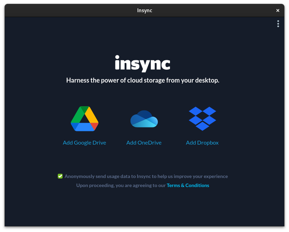The image size is (289, 232).
Task: Click the OneDrive cloud icon
Action: (x=144, y=119)
